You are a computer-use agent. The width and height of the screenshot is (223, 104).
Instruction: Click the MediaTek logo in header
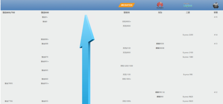[127, 5]
